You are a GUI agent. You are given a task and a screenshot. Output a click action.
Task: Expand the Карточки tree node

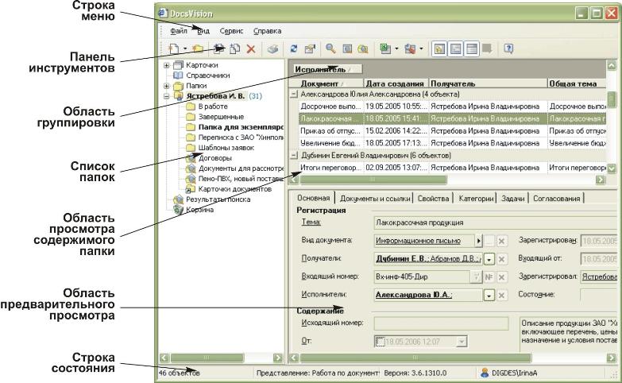point(167,65)
